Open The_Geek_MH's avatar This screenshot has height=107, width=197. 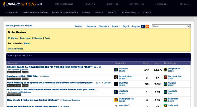coord(166,77)
